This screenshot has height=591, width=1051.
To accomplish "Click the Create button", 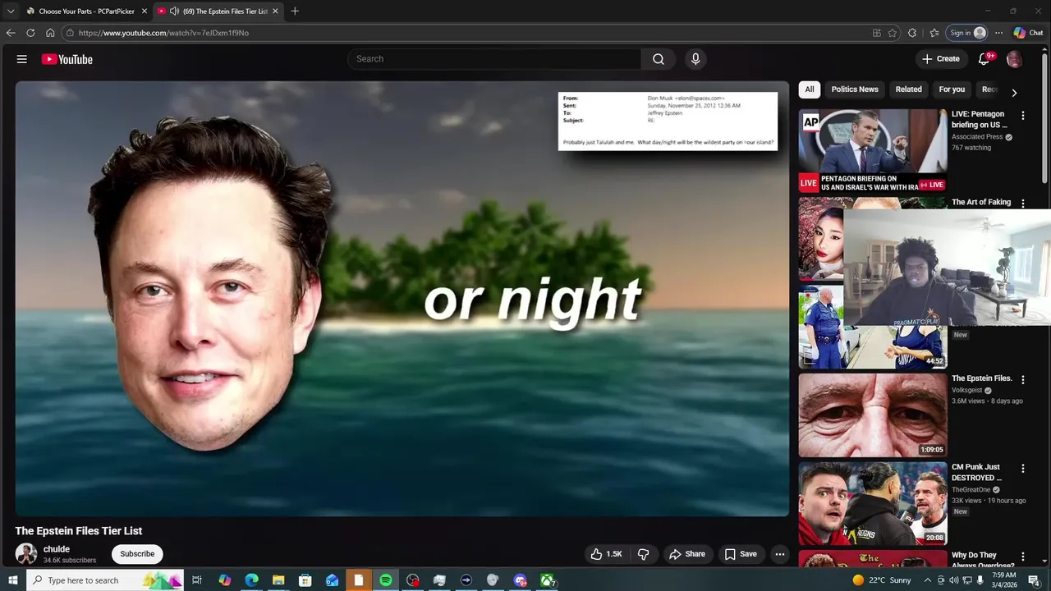I will [941, 59].
